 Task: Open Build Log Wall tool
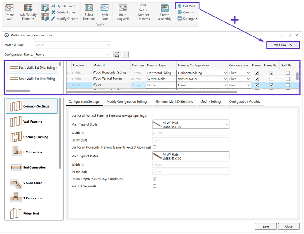tap(123, 12)
